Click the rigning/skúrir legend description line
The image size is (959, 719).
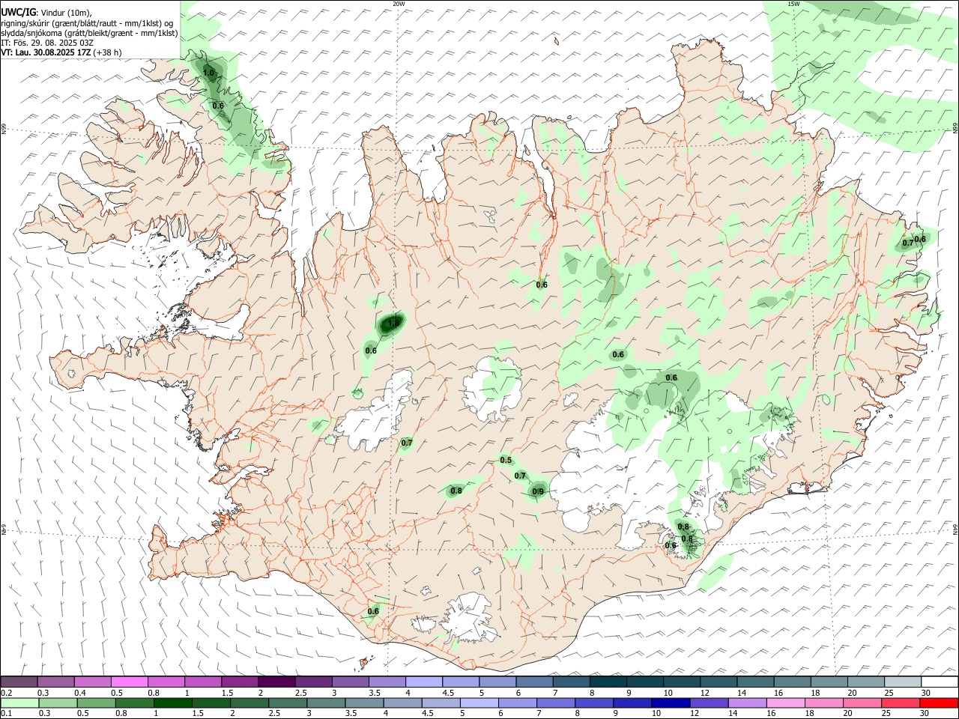(86, 23)
